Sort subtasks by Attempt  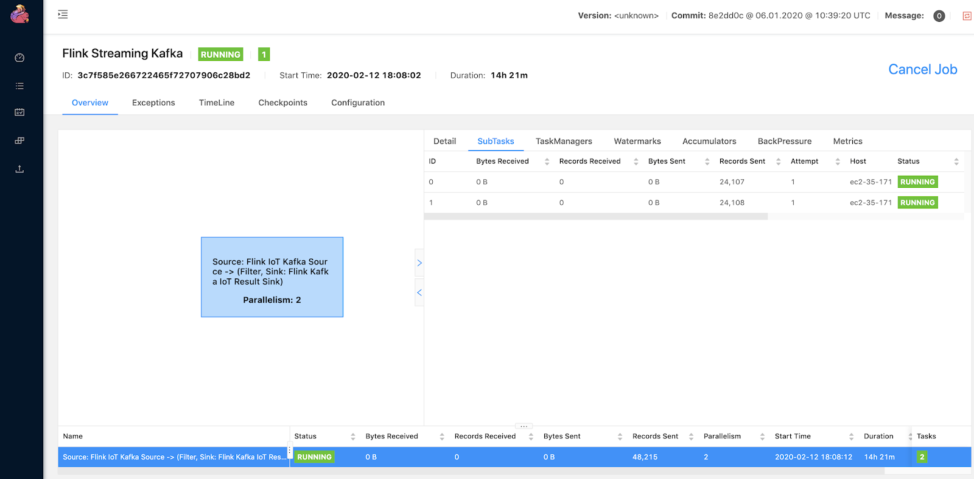point(838,162)
